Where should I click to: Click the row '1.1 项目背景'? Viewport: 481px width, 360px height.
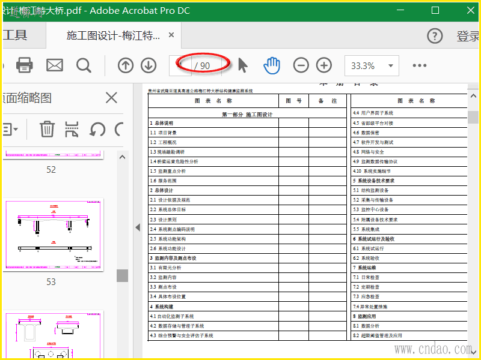213,133
